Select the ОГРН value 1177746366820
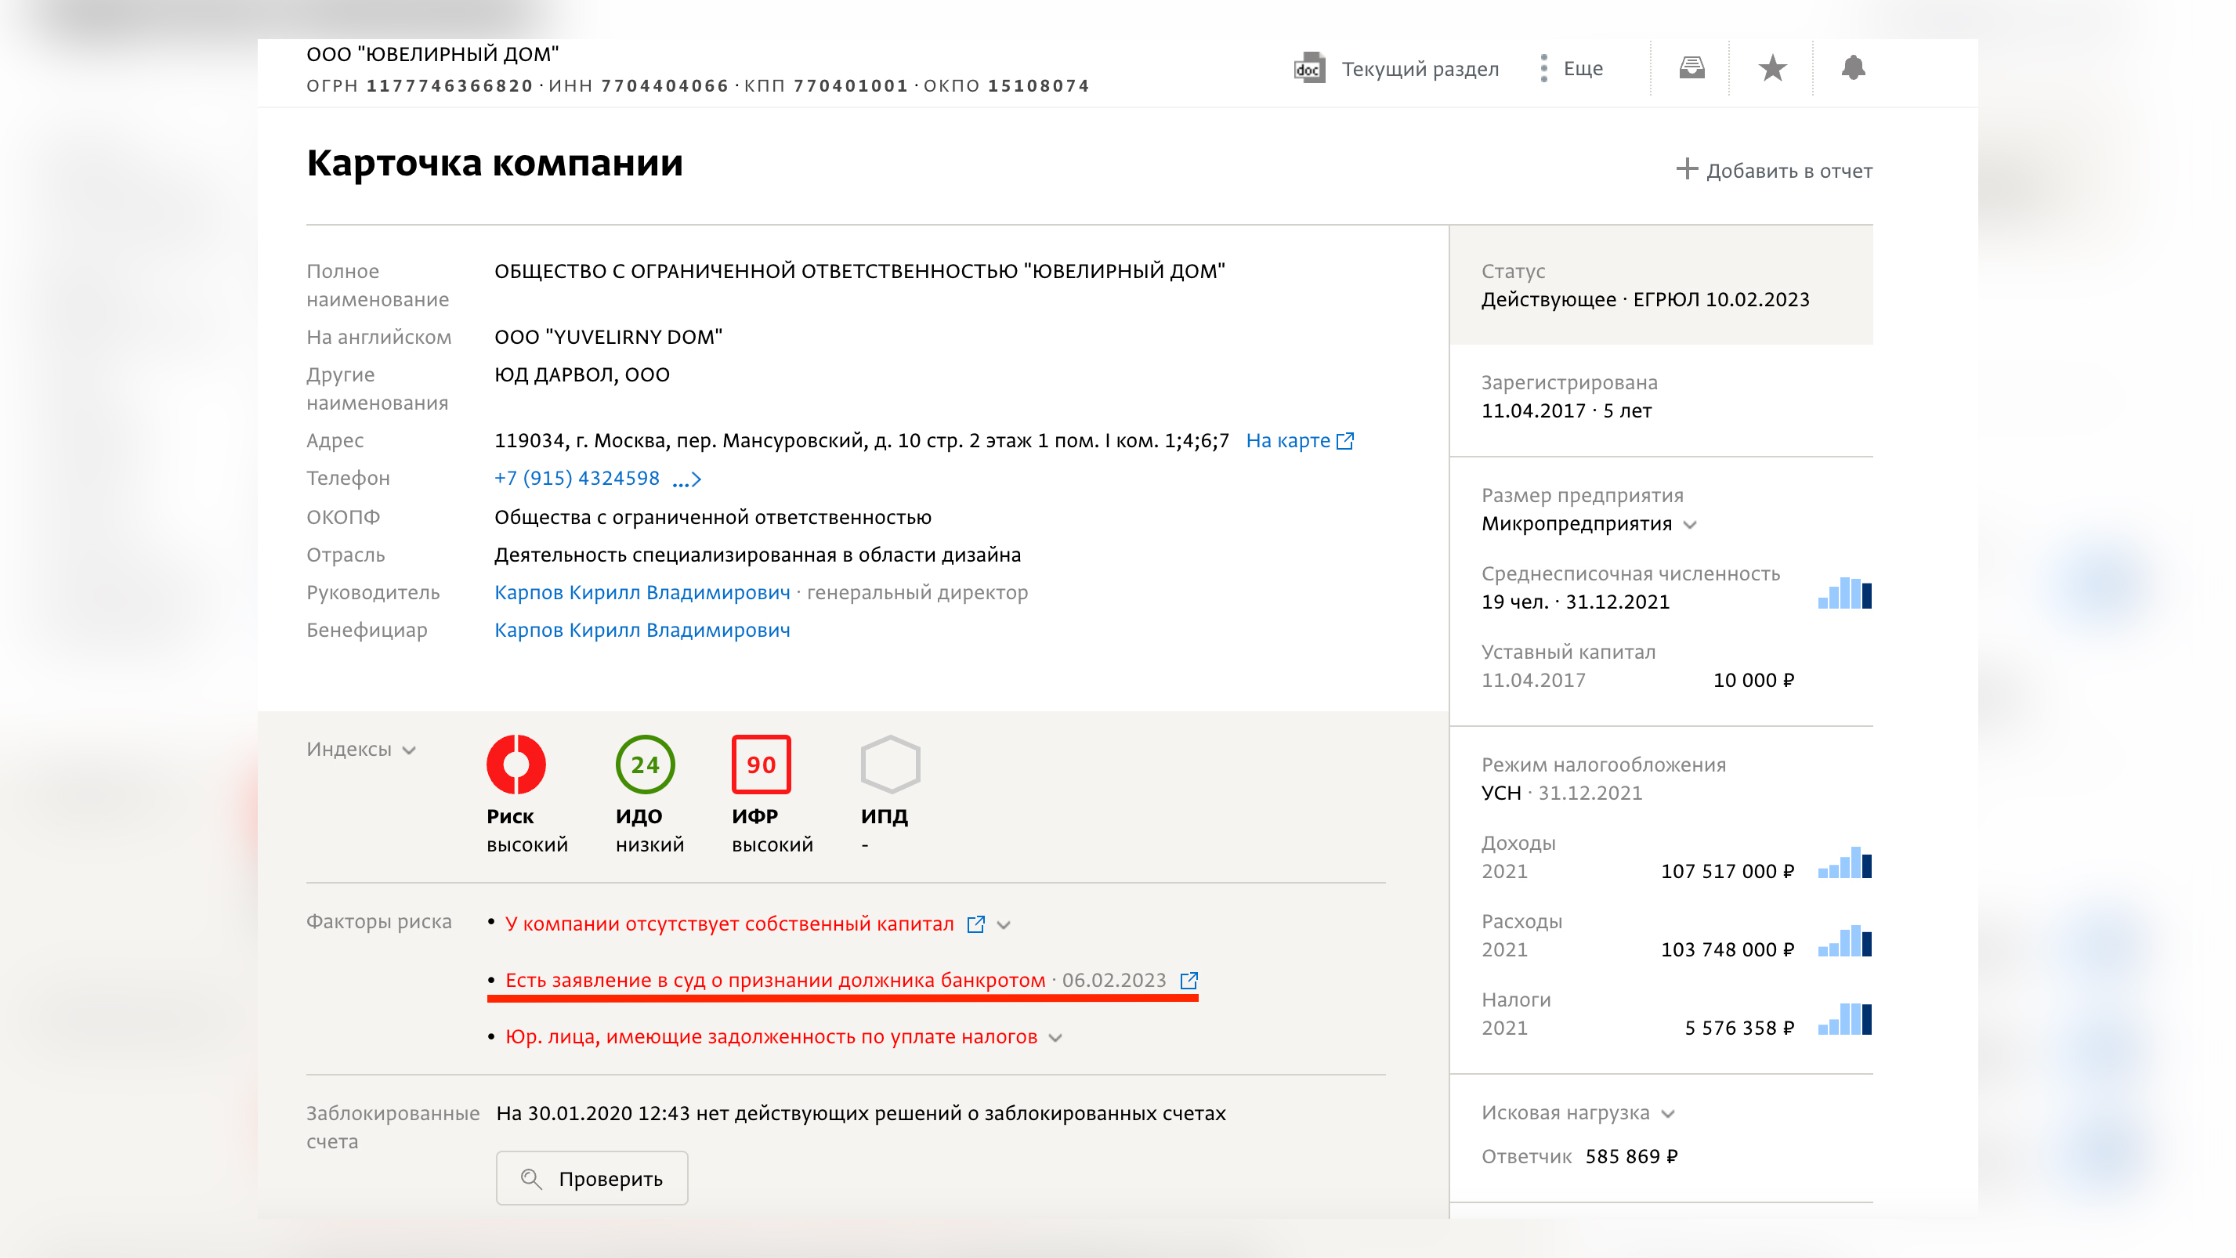Image resolution: width=2236 pixels, height=1258 pixels. 450,86
